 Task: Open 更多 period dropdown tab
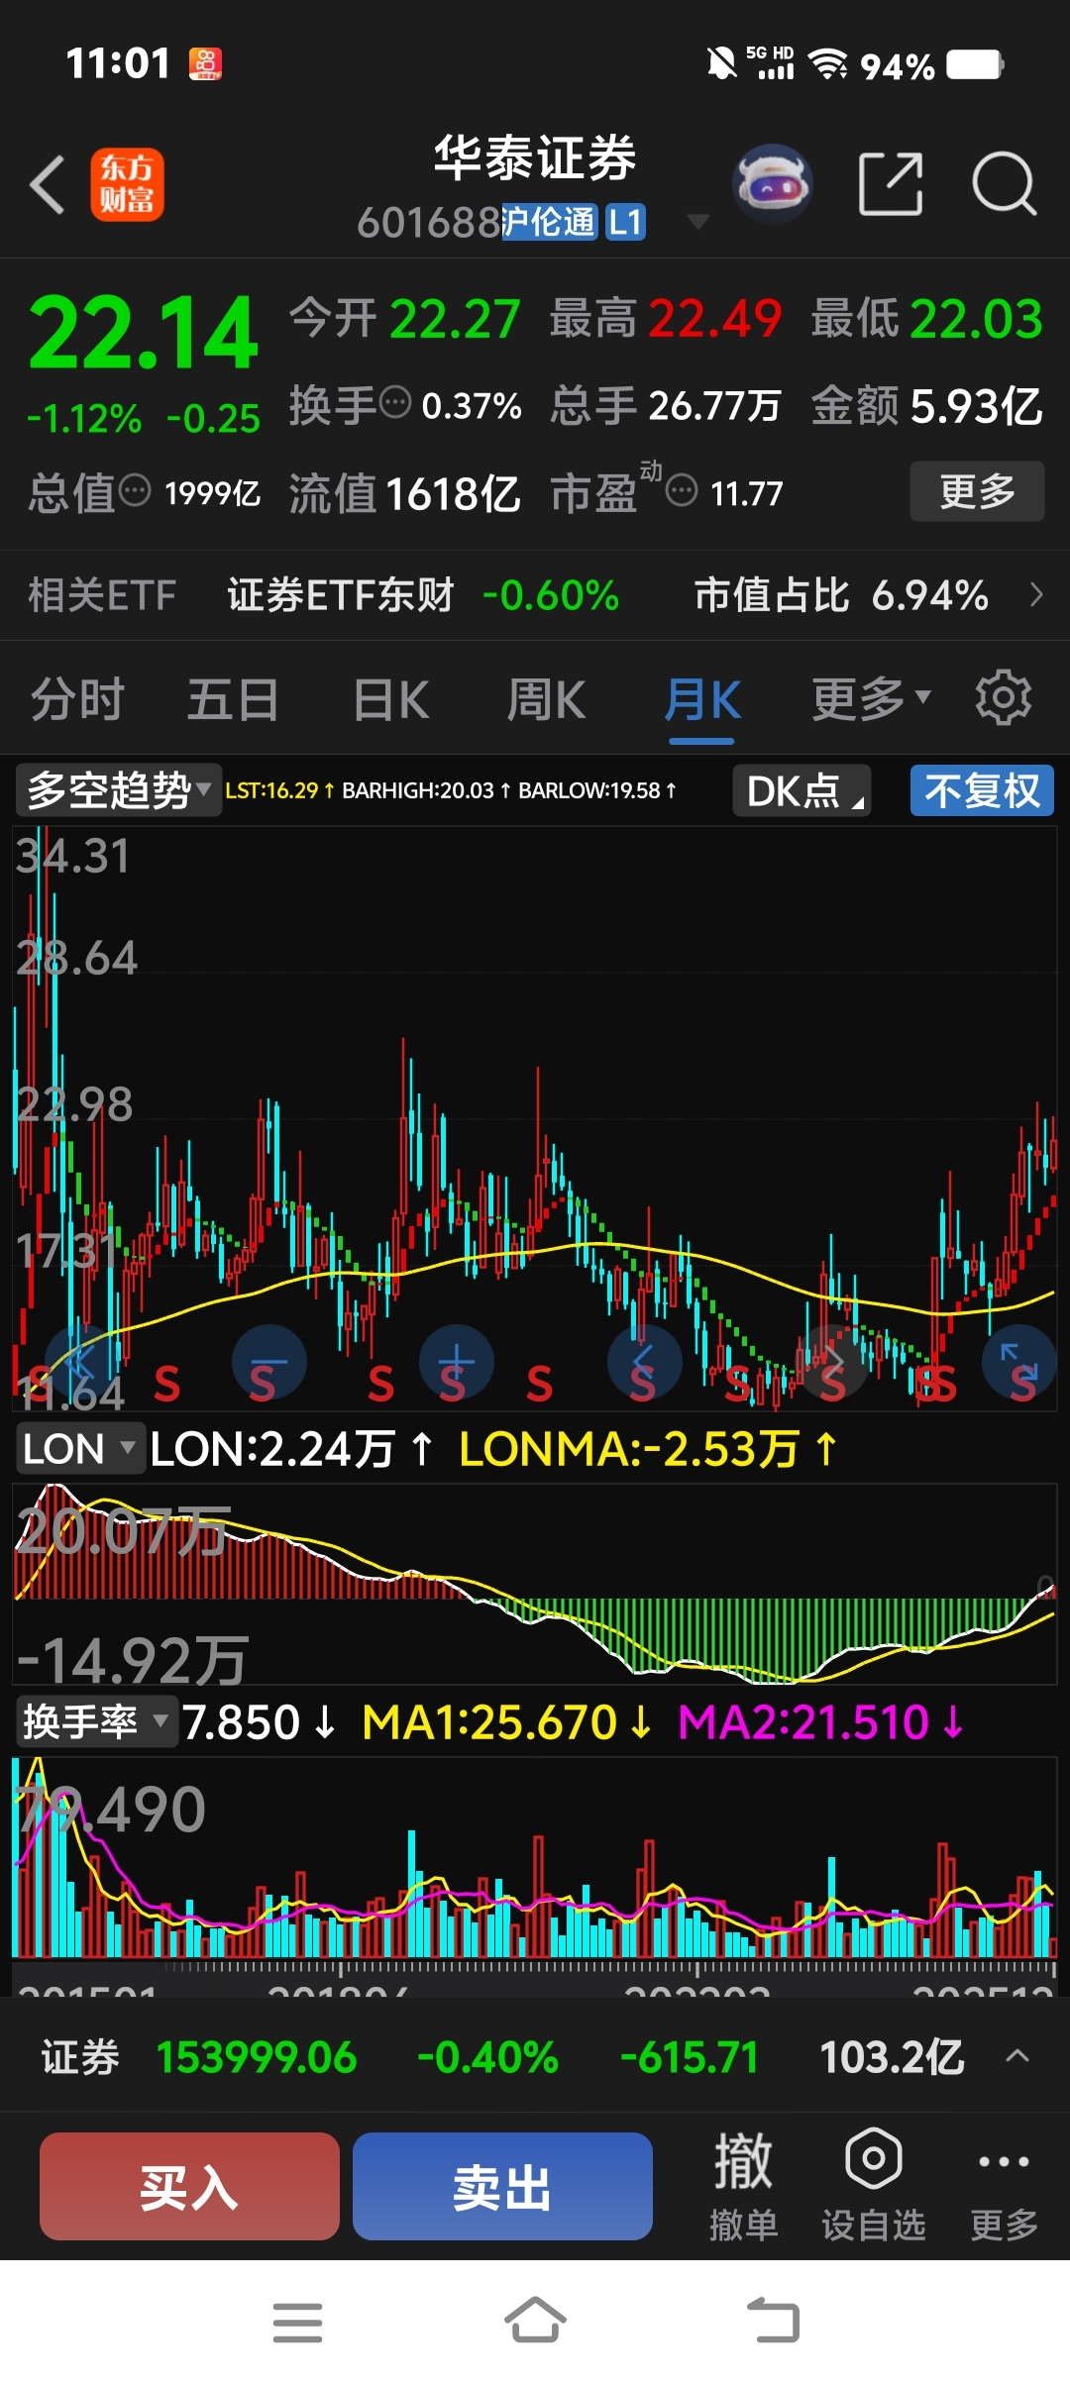(x=872, y=699)
